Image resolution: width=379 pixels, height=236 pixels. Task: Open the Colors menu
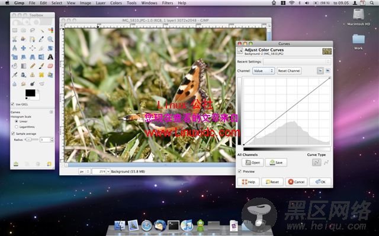click(x=116, y=3)
